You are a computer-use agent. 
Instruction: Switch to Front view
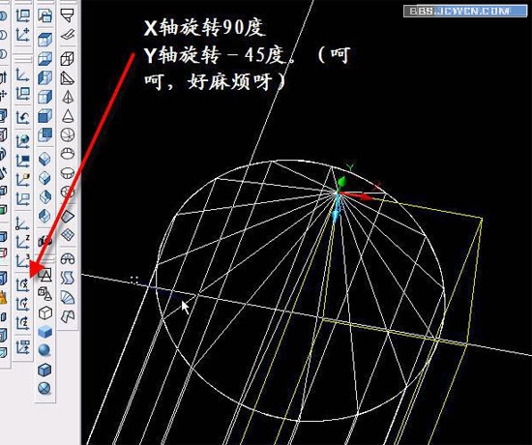point(44,116)
